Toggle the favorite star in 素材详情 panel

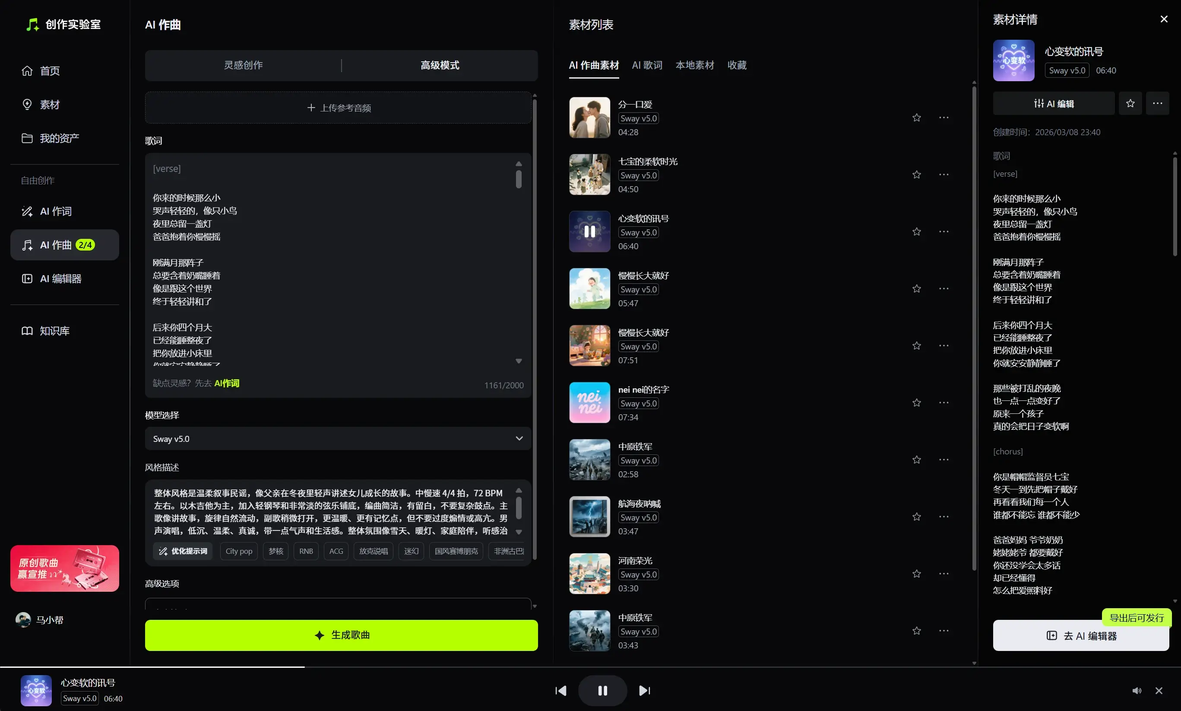click(x=1130, y=104)
